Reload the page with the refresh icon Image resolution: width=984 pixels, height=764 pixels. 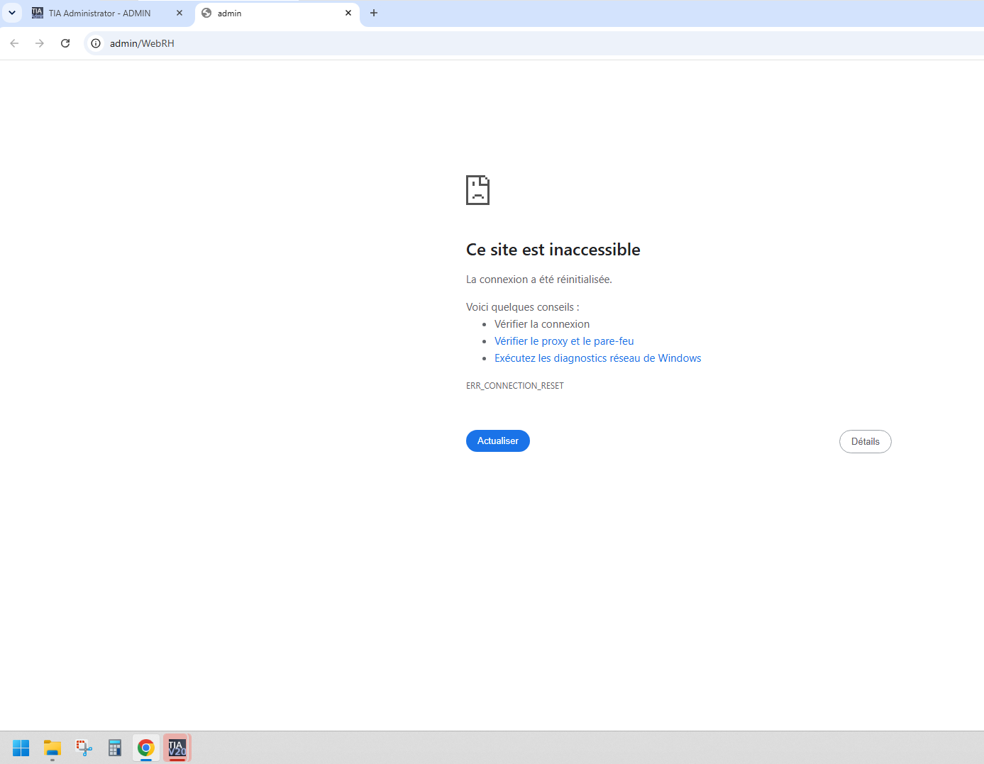[65, 43]
